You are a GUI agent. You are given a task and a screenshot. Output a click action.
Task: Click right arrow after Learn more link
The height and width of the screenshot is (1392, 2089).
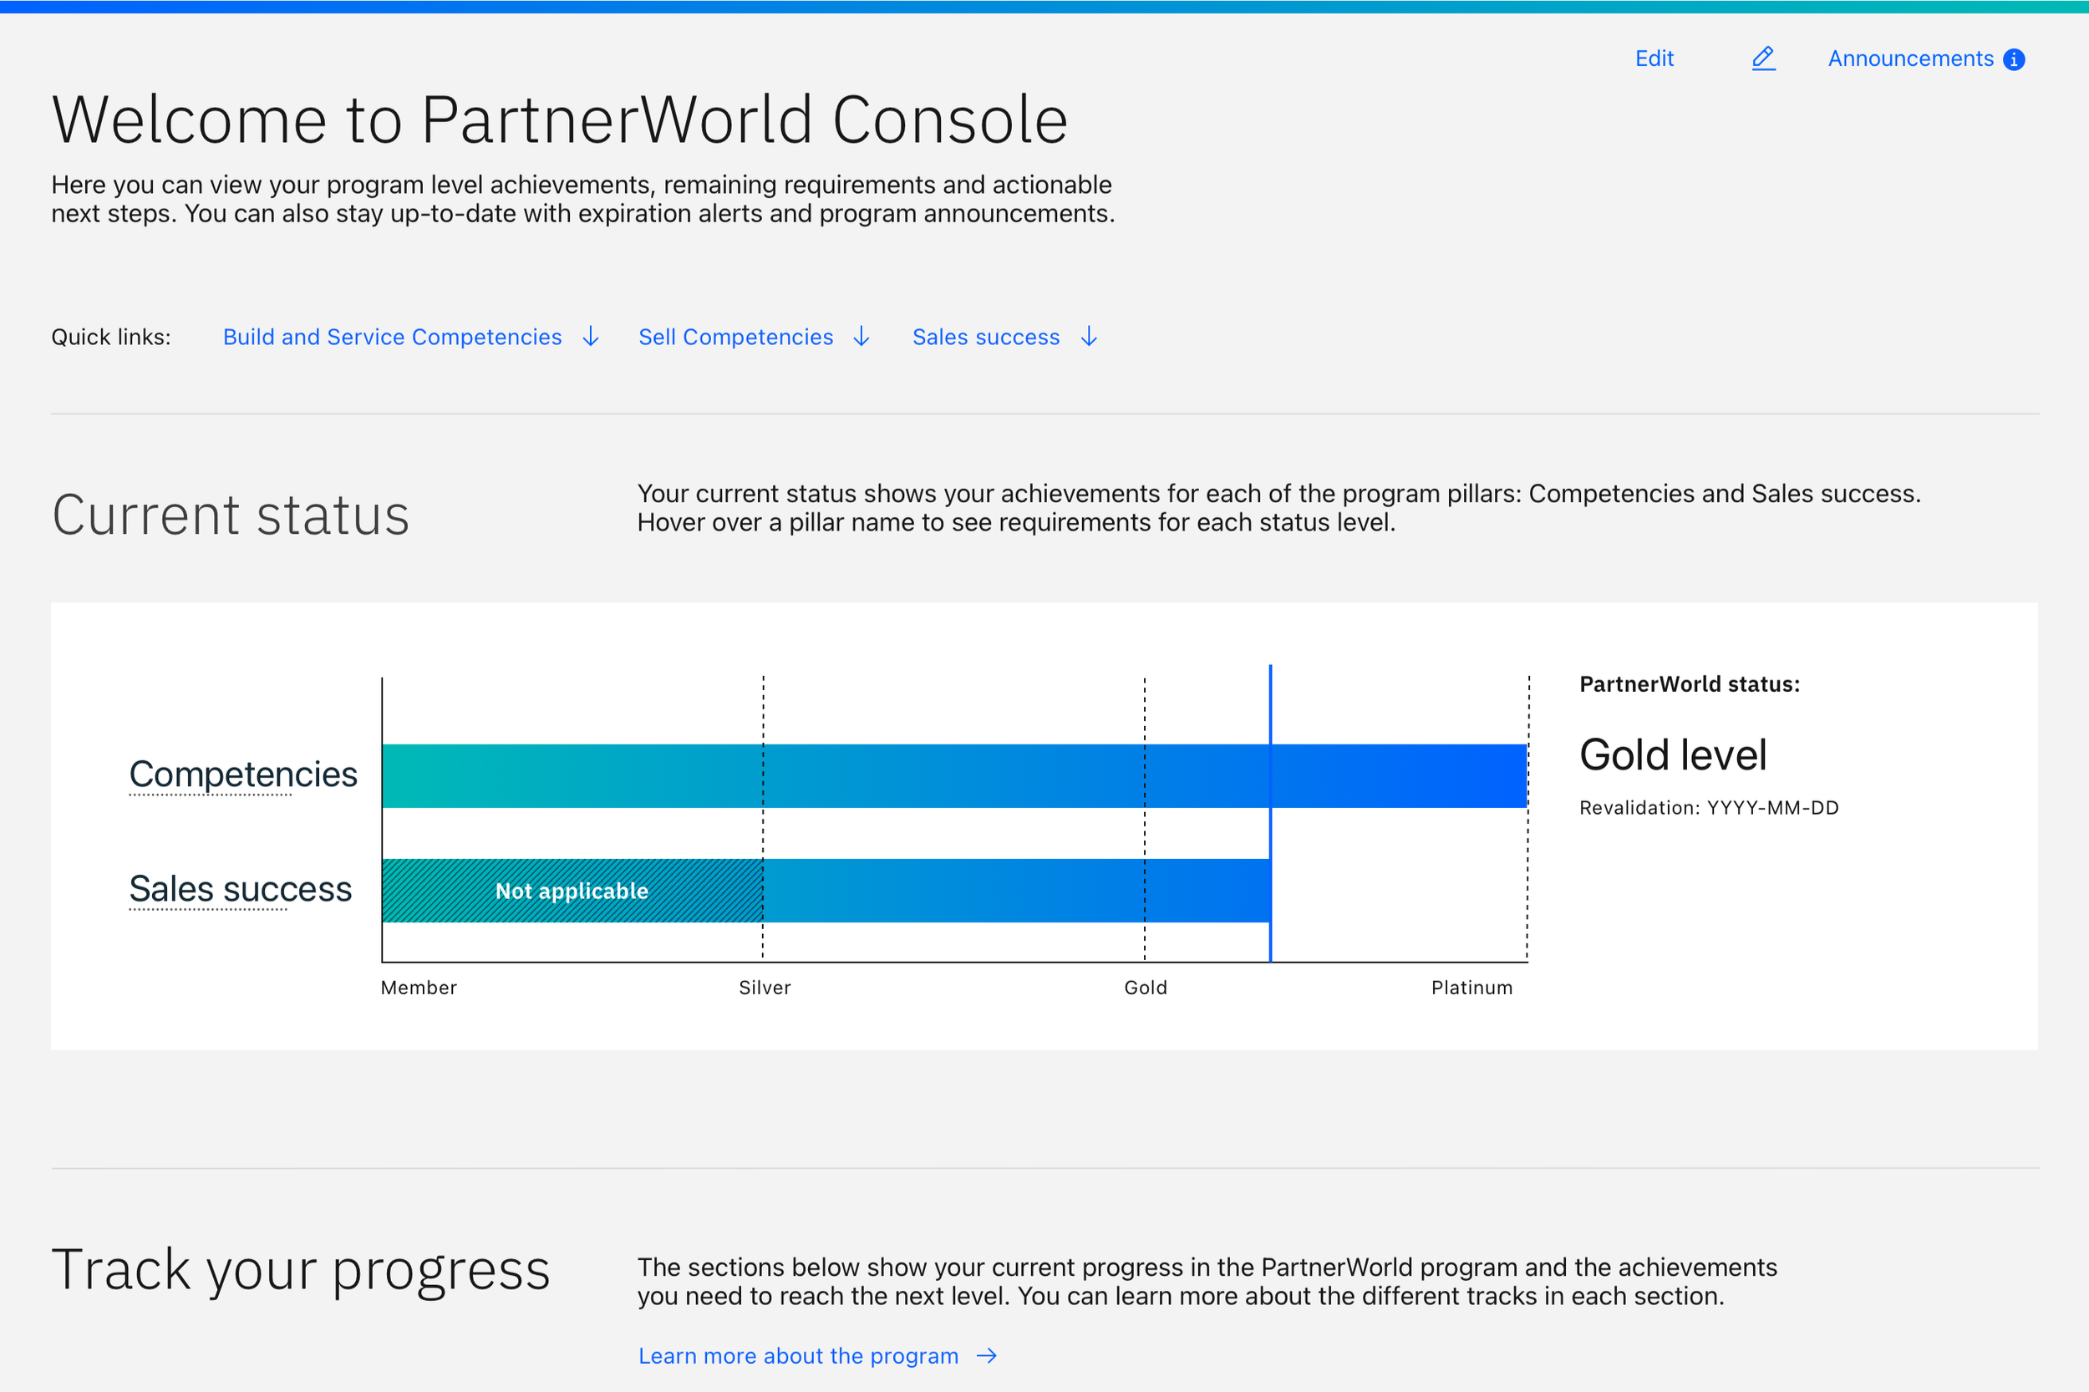pyautogui.click(x=986, y=1355)
